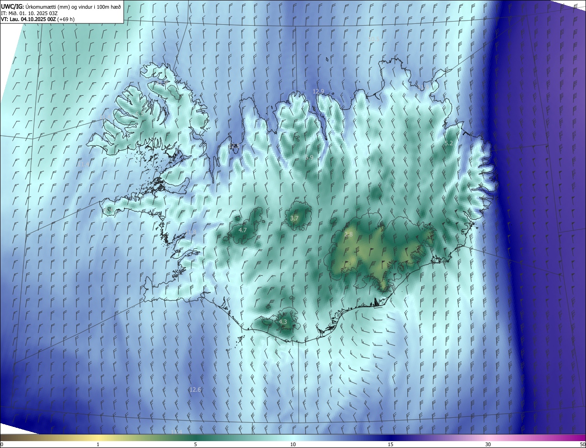The height and width of the screenshot is (448, 586).
Task: Click the 12.6 value south-west of Iceland
Action: tap(195, 389)
